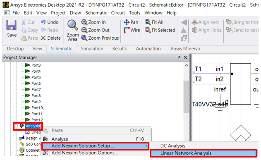Switch to the Ansys Minerva ribbon tab
261x160 pixels.
point(185,49)
